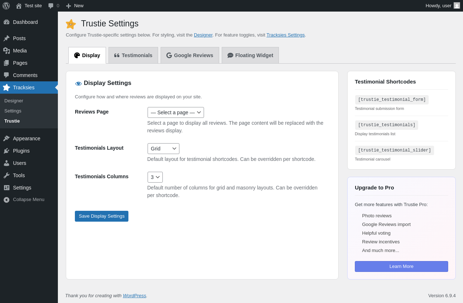The width and height of the screenshot is (463, 303).
Task: Click the WordPress logo icon
Action: coord(6,6)
